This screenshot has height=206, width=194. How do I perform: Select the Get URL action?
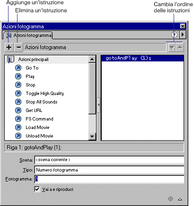coord(34,110)
